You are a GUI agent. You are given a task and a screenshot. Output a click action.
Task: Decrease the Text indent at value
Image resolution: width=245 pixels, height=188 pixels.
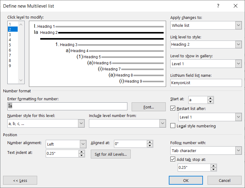[82, 155]
